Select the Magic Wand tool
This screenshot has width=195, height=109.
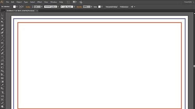click(x=2, y=22)
